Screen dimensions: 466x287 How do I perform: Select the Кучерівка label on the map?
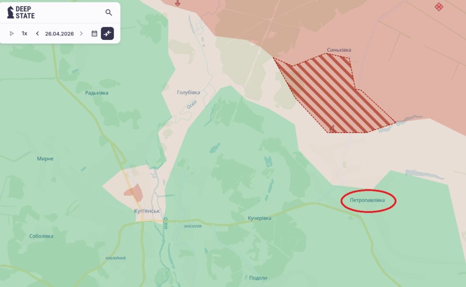[259, 218]
